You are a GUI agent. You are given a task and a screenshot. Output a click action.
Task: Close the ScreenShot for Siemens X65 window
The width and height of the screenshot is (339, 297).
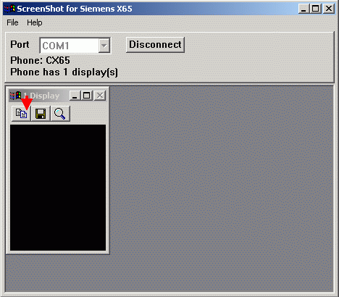pos(329,9)
